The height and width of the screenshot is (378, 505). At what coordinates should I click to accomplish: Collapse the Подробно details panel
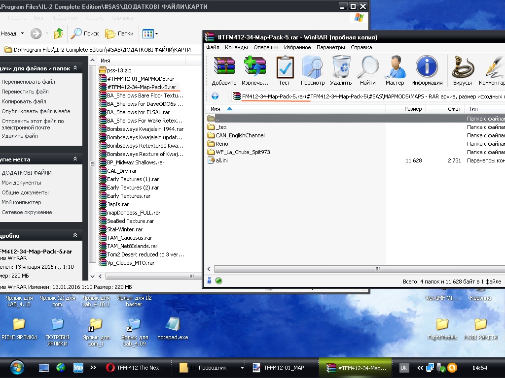tap(75, 236)
